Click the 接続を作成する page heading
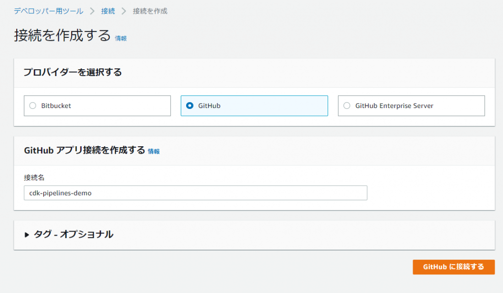503x293 pixels. pos(62,35)
